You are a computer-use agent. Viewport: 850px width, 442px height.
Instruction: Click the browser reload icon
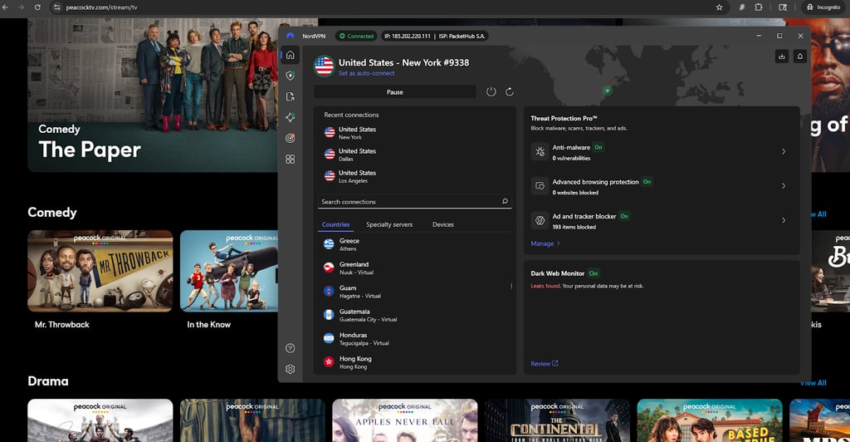click(37, 7)
